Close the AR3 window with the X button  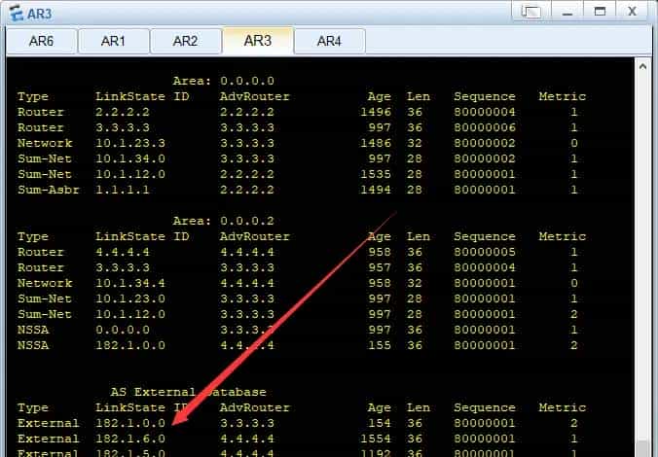point(632,12)
